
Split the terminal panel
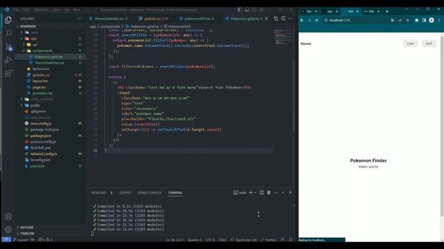coord(262,192)
